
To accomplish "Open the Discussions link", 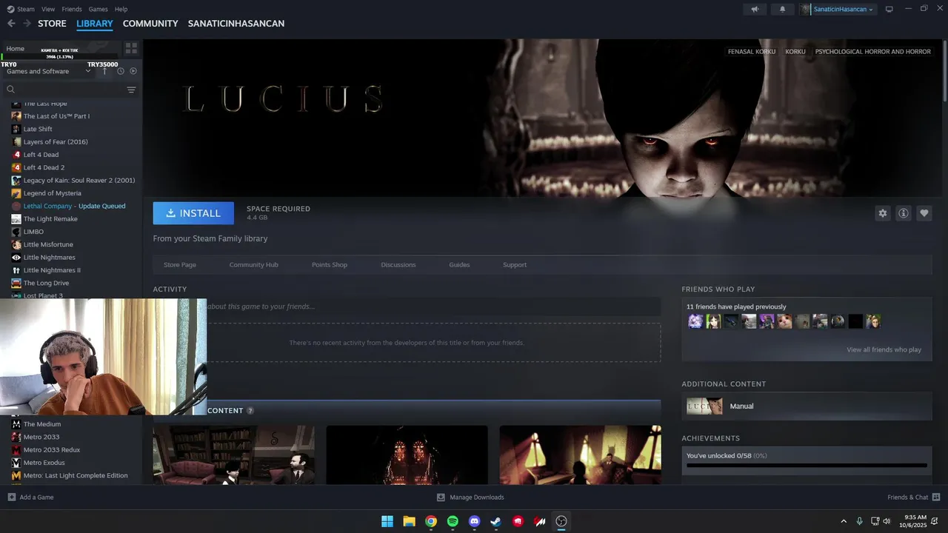I will pos(398,264).
